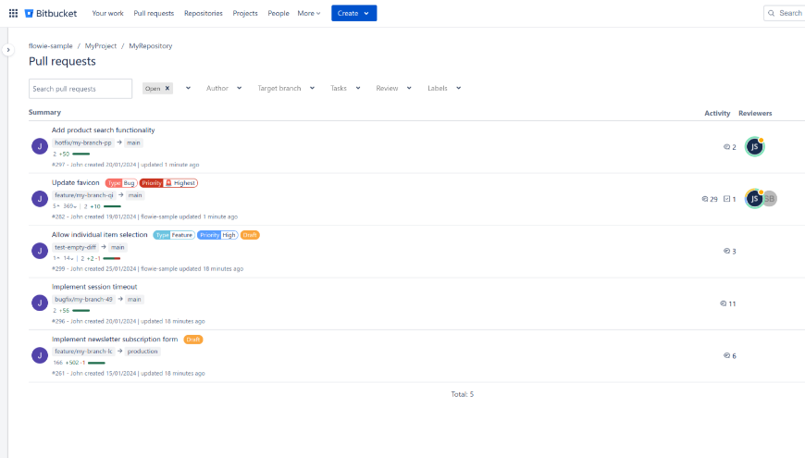Click comments icon showing 6 comments
The width and height of the screenshot is (805, 458).
pyautogui.click(x=726, y=355)
